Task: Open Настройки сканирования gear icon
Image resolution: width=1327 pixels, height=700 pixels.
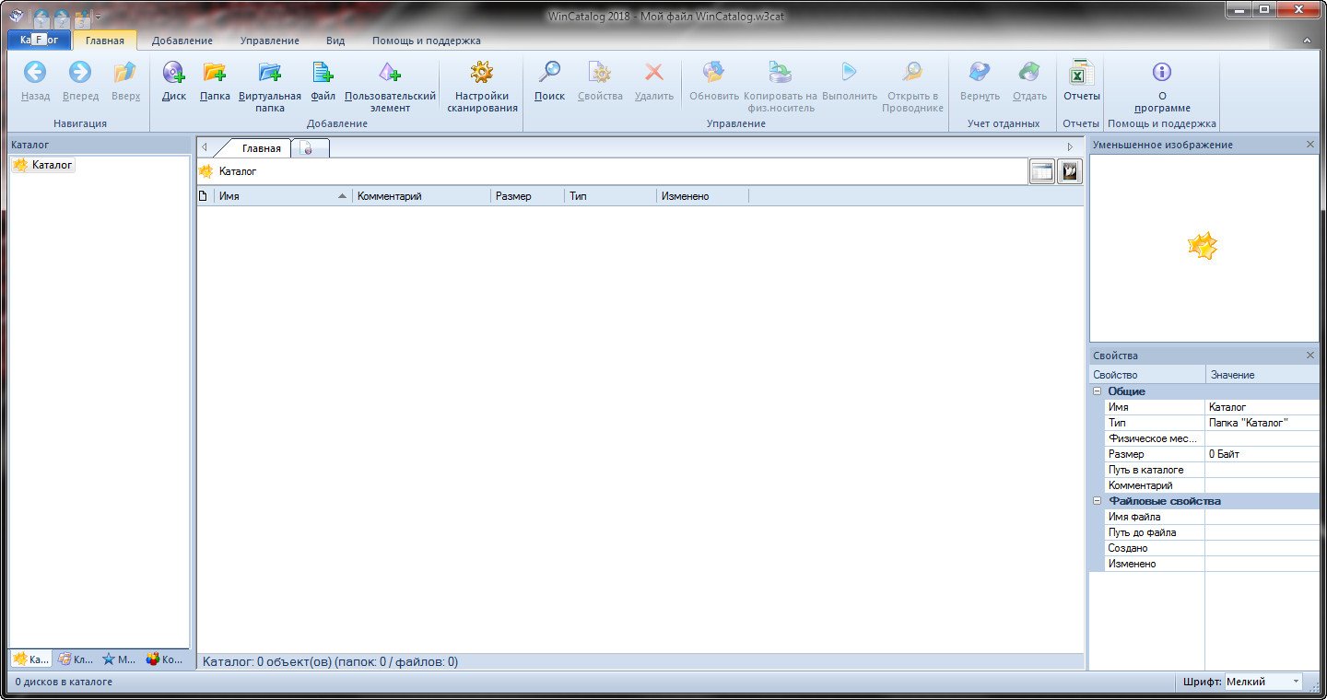Action: 482,74
